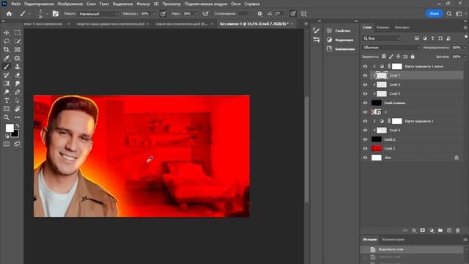Select the History Brush tool
Viewport: 469px width, 264px height.
coord(7,75)
